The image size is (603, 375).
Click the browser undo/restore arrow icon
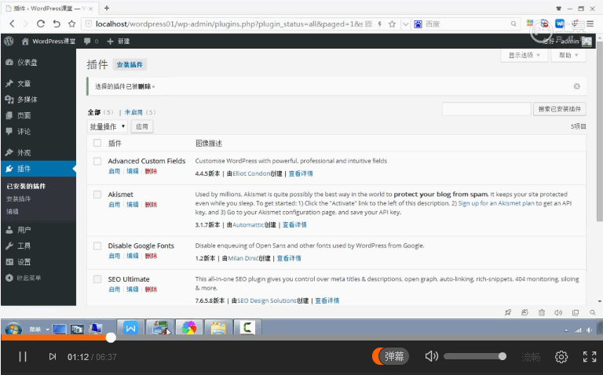pyautogui.click(x=57, y=24)
